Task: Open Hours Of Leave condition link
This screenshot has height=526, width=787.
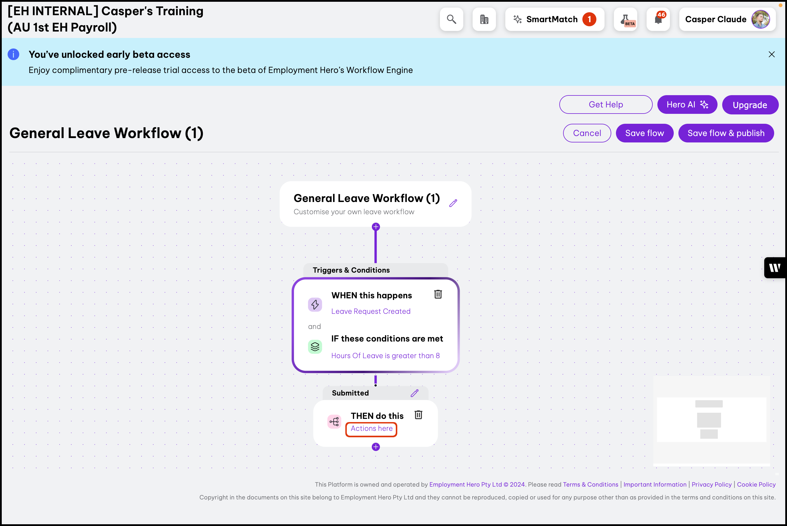Action: click(385, 356)
